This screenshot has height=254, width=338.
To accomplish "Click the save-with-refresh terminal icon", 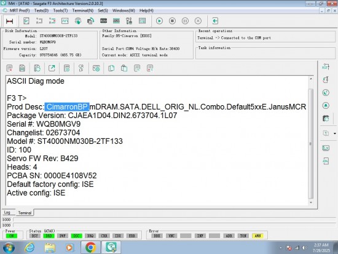I will 37,68.
